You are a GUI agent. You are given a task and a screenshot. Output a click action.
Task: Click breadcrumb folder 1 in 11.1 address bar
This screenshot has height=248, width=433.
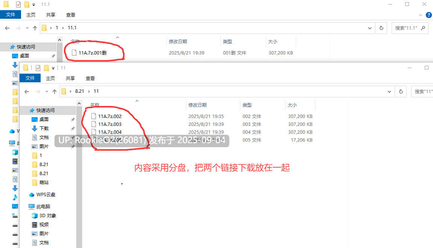click(x=57, y=27)
